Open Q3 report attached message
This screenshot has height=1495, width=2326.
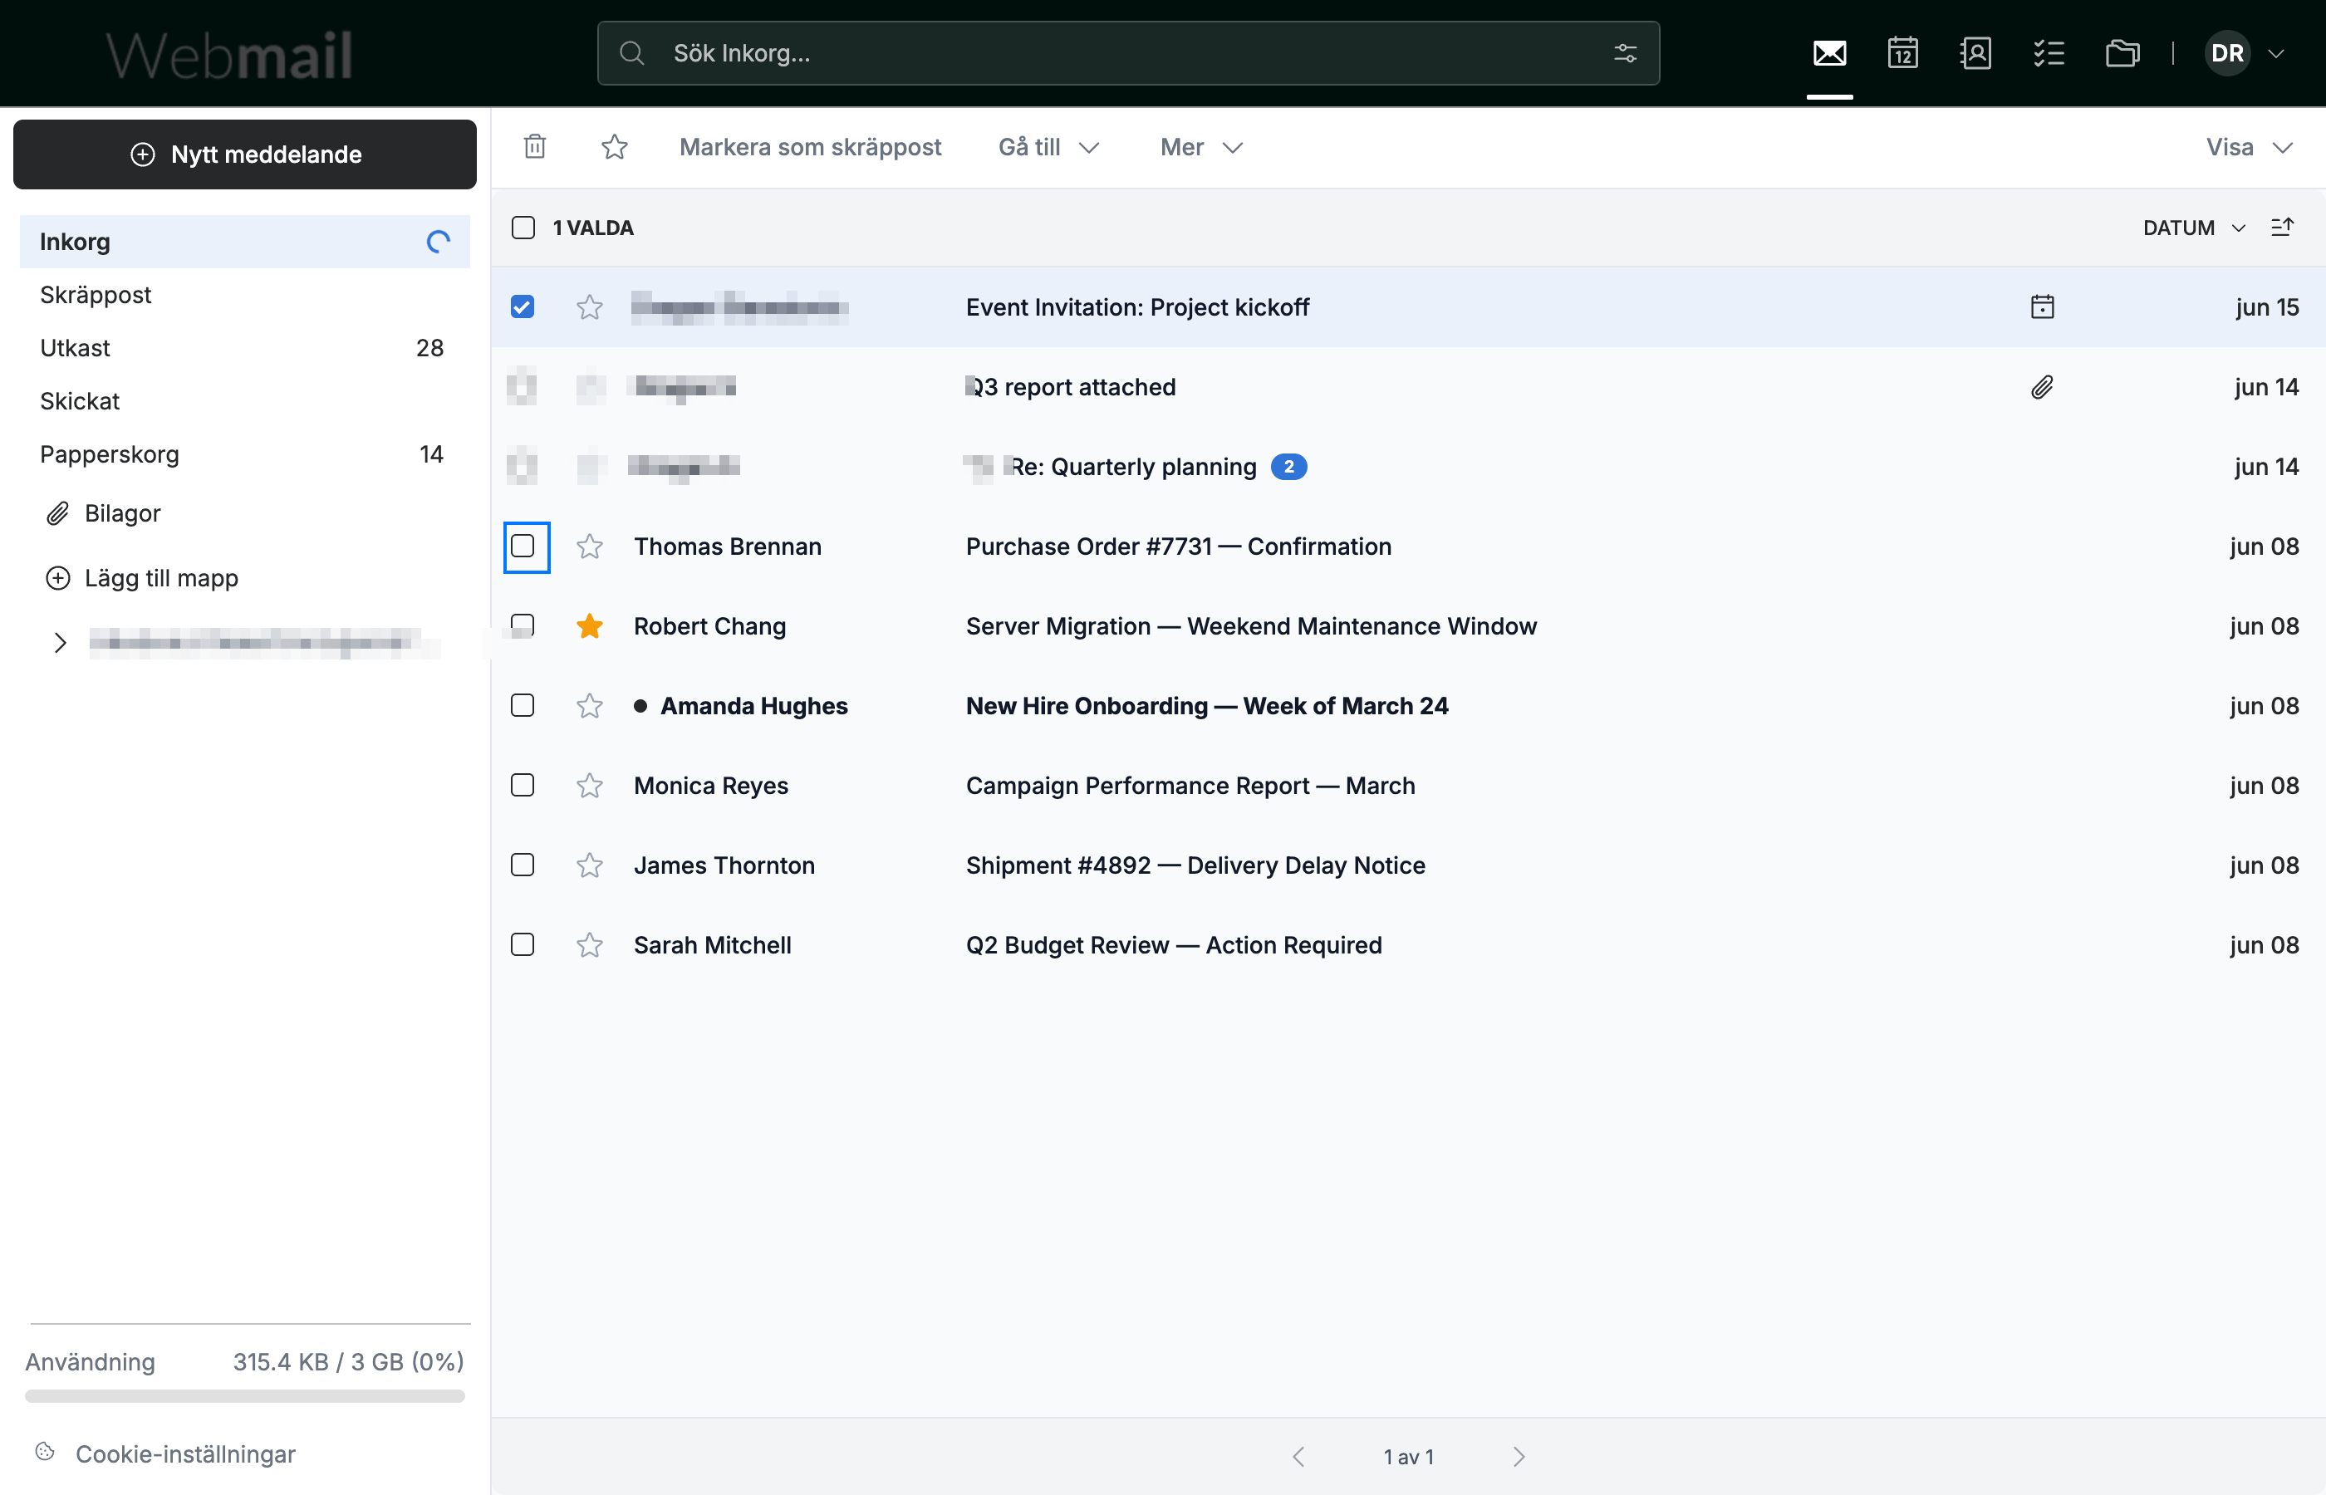pyautogui.click(x=1407, y=387)
